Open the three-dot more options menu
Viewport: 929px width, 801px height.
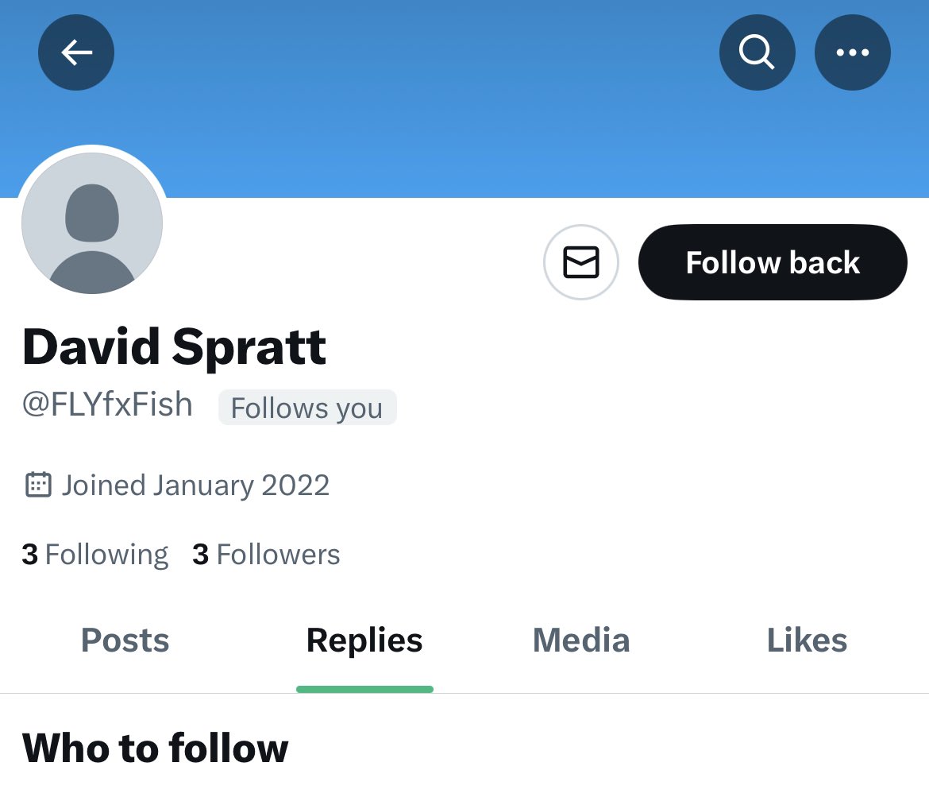852,52
